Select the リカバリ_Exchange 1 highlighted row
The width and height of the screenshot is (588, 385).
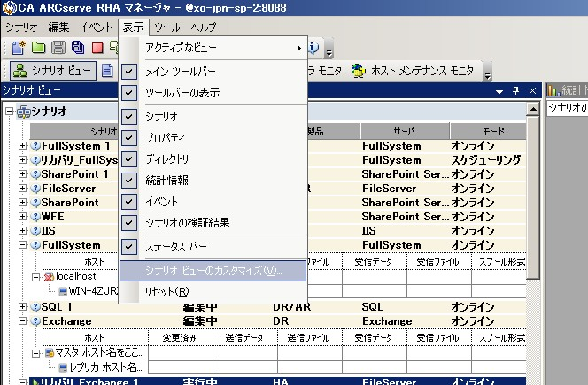pos(277,381)
